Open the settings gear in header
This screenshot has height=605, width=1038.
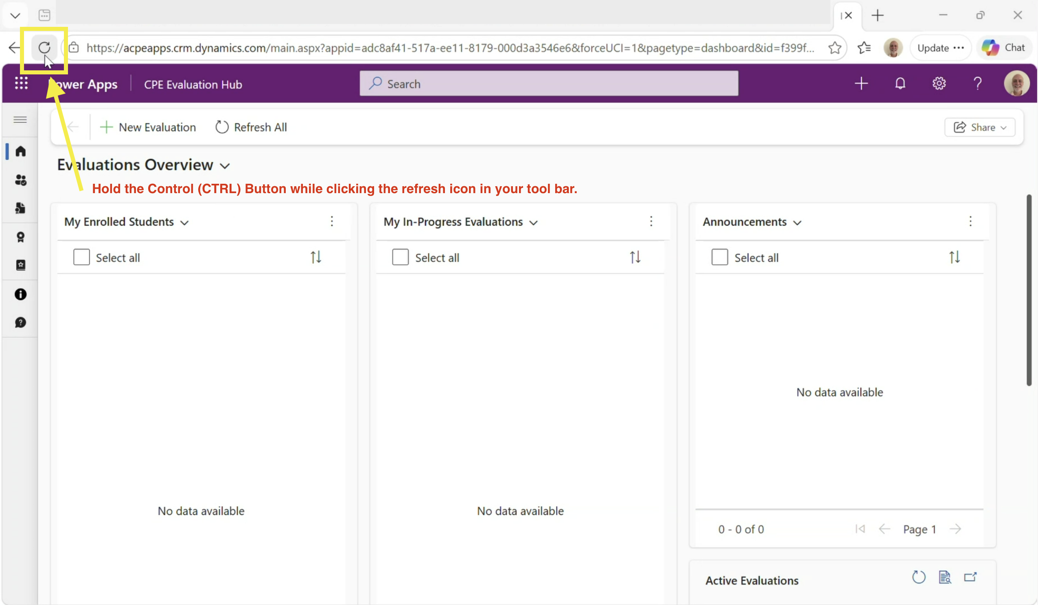[x=939, y=83]
